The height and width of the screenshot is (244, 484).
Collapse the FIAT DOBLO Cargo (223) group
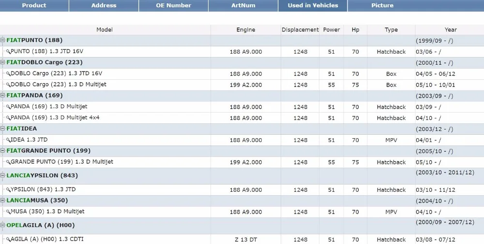pos(3,62)
